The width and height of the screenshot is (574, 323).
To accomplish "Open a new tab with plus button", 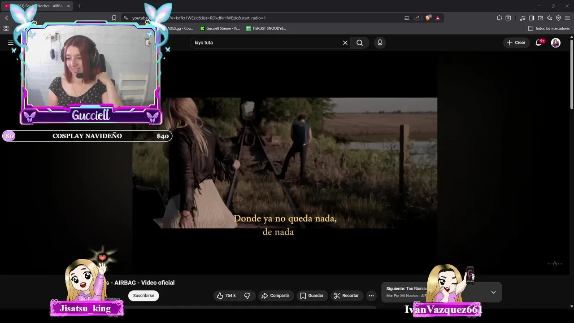I will tap(79, 6).
